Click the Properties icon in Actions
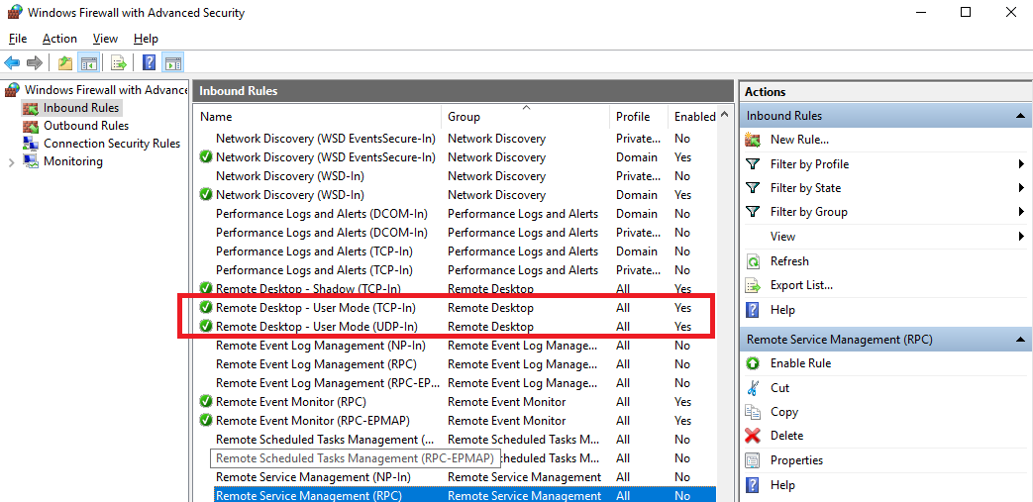 click(753, 460)
